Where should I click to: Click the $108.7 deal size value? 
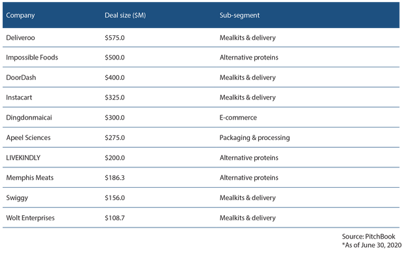(x=114, y=218)
